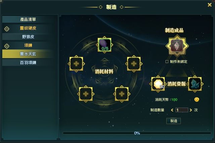
Task: Add material to the lower-right empty plus slot
Action: [x=122, y=94]
